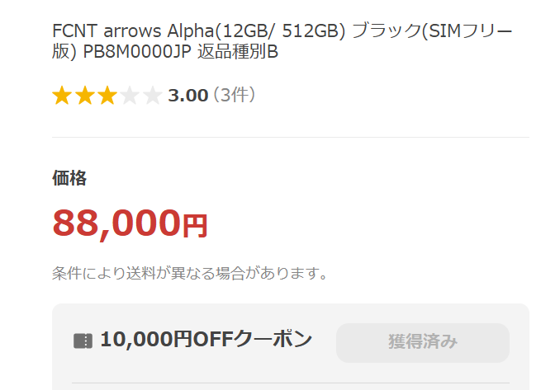
Task: Click the shipping note 条件により送料が異なる場合があります
Action: click(x=190, y=273)
